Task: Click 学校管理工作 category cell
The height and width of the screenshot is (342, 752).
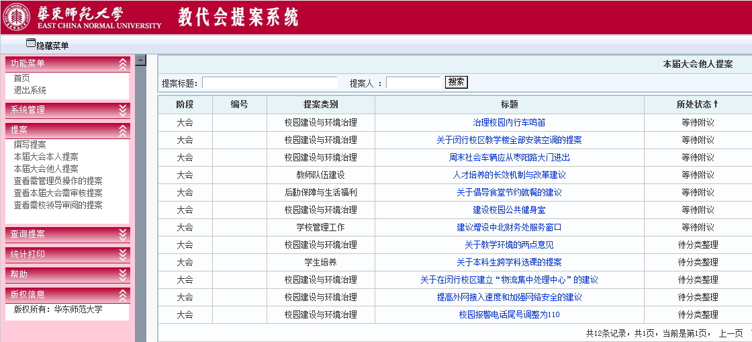Action: tap(320, 227)
